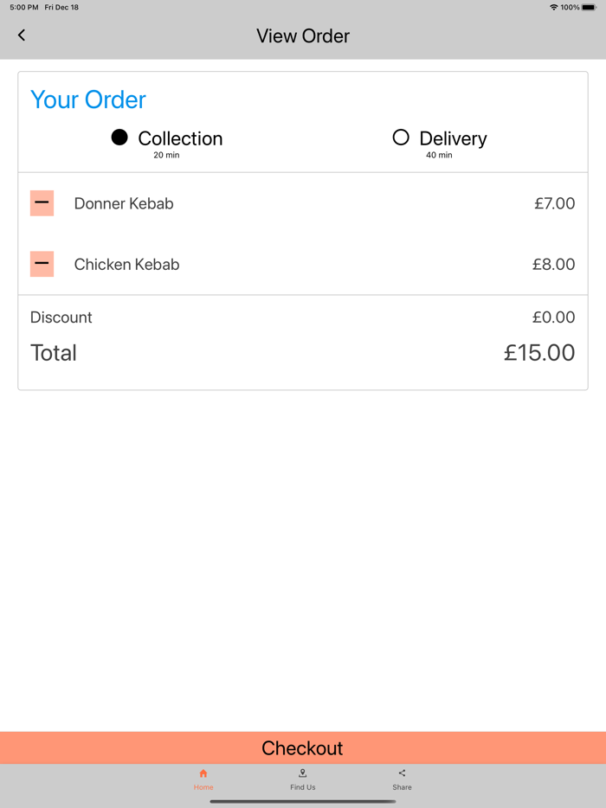
Task: Remove Chicken Kebab with minus button
Action: (x=42, y=264)
